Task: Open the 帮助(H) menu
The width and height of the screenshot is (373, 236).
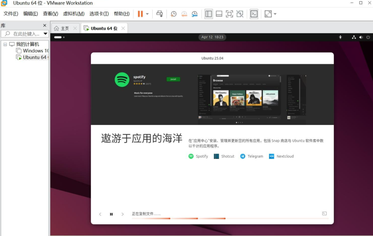Action: 122,14
